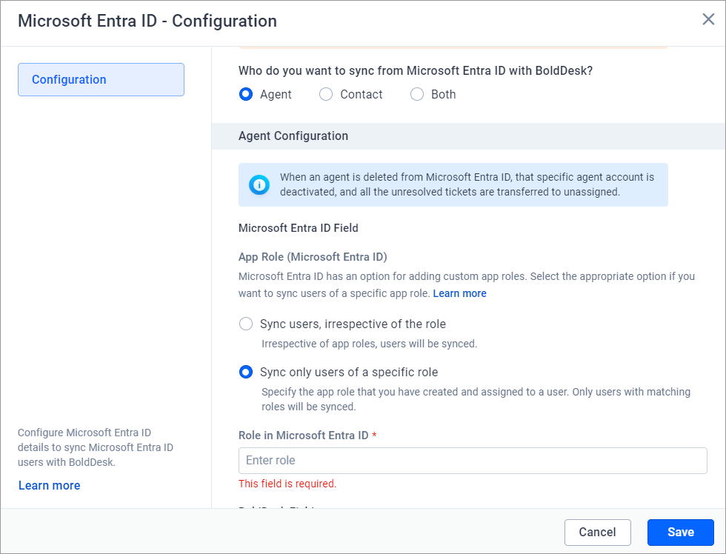Screen dimensions: 726x554
Task: Click the 'Microsoft Entra ID Field' heading
Action: 298,228
